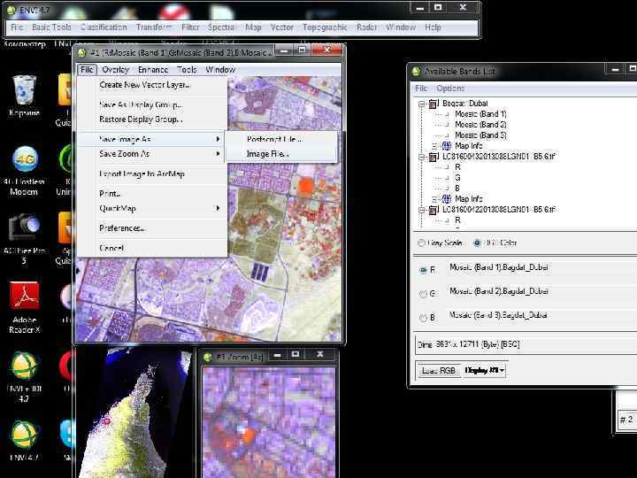The image size is (637, 478).
Task: Open the 4G Hostless Modem desktop icon
Action: pos(25,159)
